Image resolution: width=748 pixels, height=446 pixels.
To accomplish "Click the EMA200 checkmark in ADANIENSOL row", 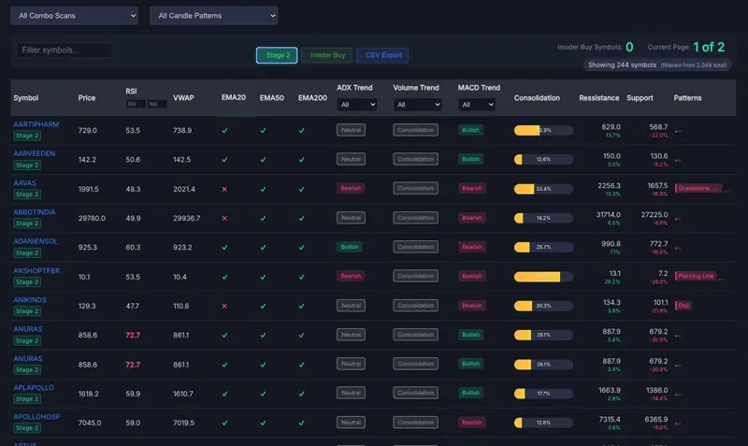I will coord(301,248).
